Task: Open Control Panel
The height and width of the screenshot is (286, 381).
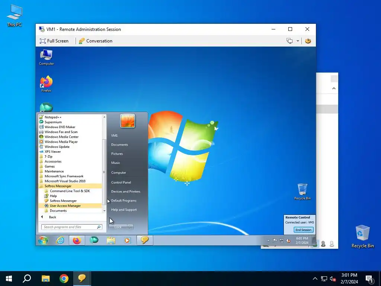Action: [121, 182]
